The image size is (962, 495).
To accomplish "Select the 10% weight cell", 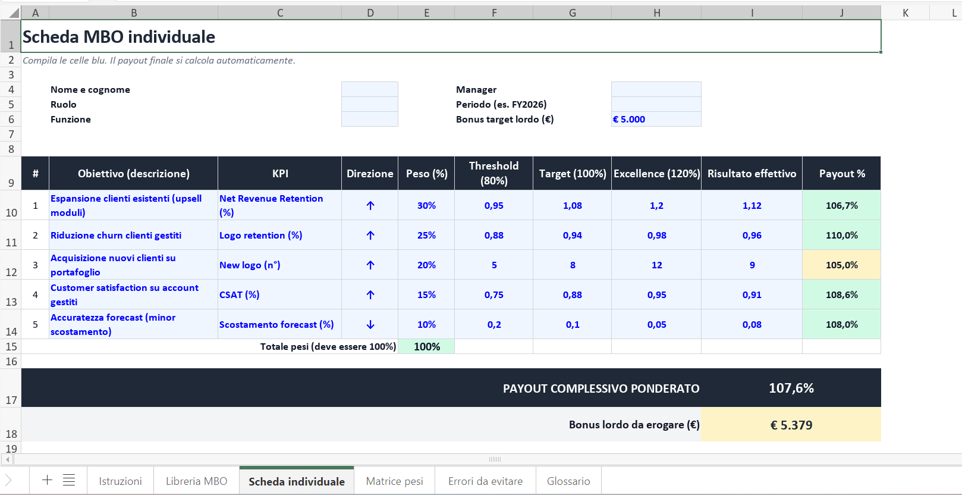I will click(x=426, y=324).
